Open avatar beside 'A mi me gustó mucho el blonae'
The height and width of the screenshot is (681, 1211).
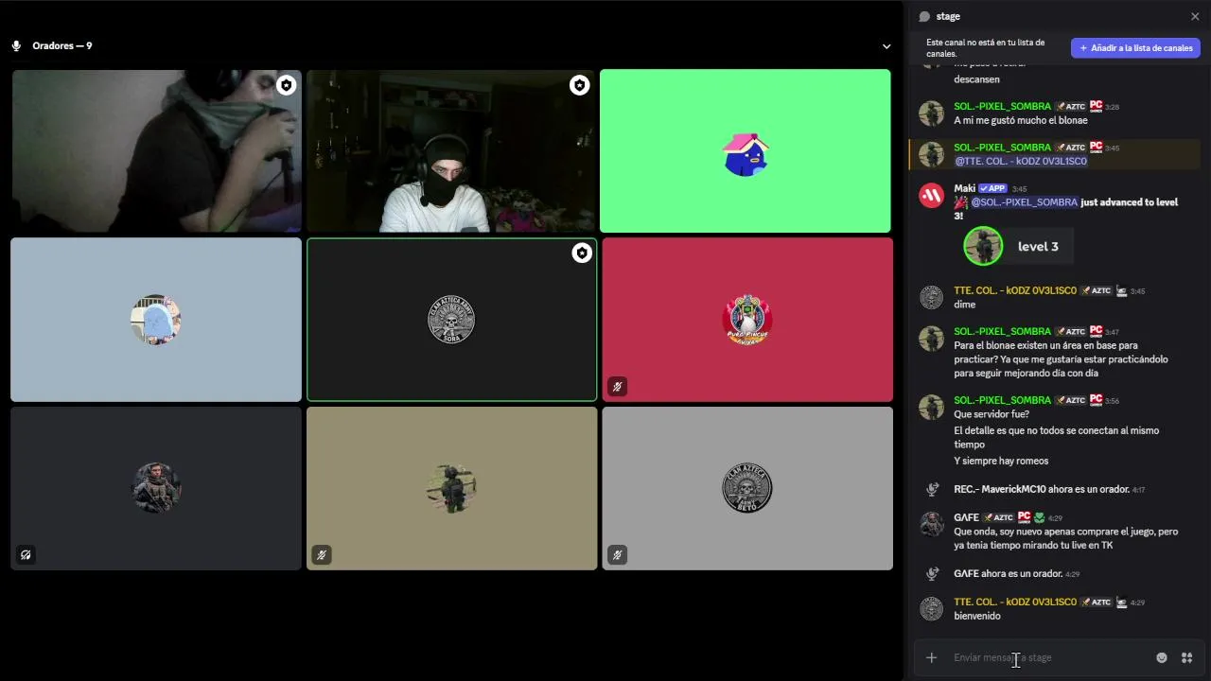[x=932, y=113]
